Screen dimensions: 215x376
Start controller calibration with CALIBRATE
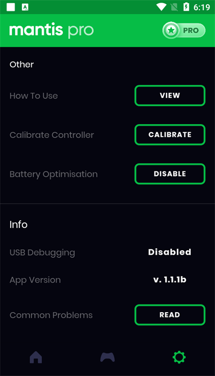(x=170, y=134)
